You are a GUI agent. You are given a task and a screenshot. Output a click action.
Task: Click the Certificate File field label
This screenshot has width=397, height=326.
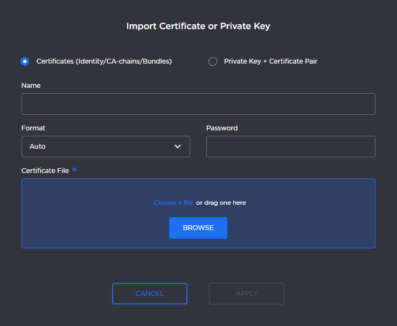pyautogui.click(x=45, y=171)
